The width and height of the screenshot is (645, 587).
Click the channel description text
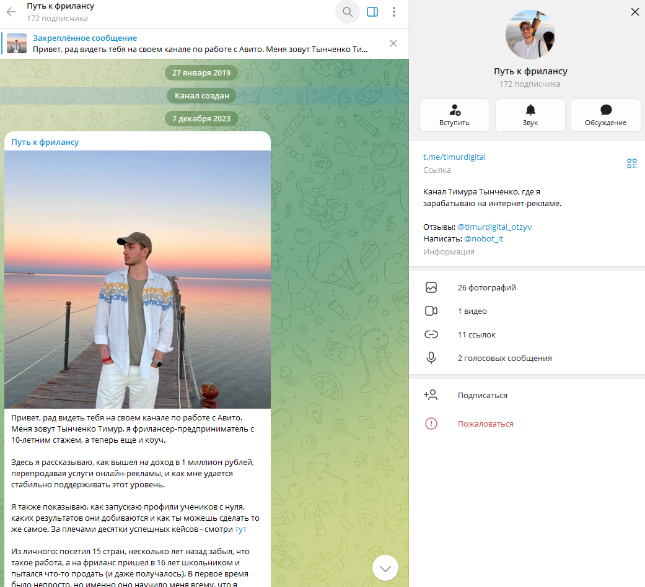point(492,198)
